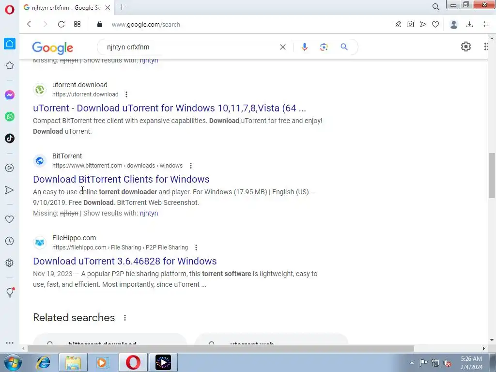Open the Opera sidebar Home button
Image resolution: width=496 pixels, height=372 pixels.
coord(10,44)
